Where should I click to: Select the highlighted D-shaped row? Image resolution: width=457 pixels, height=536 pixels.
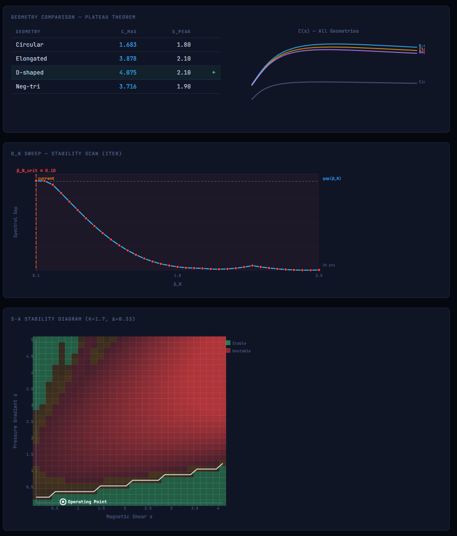pyautogui.click(x=115, y=73)
